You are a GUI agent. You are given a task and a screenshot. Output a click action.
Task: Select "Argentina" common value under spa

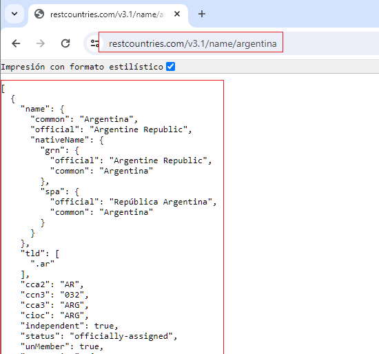(126, 212)
